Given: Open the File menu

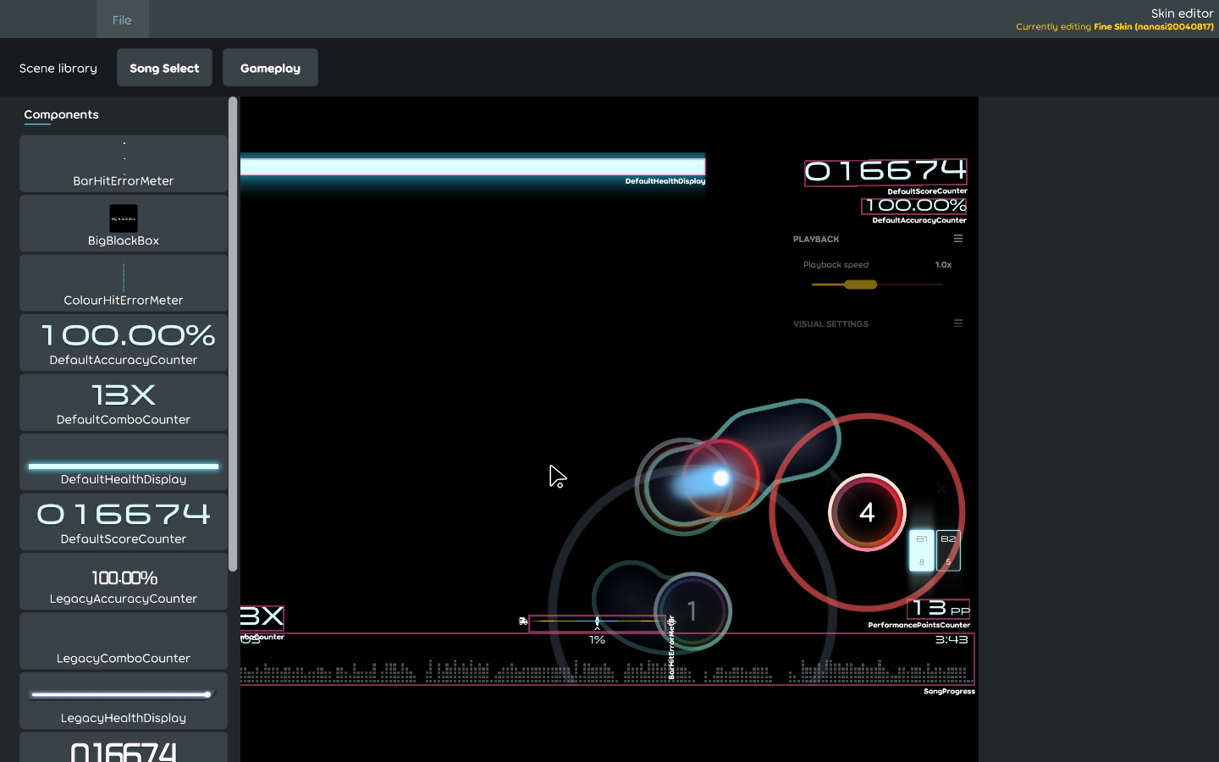Looking at the screenshot, I should tap(122, 19).
